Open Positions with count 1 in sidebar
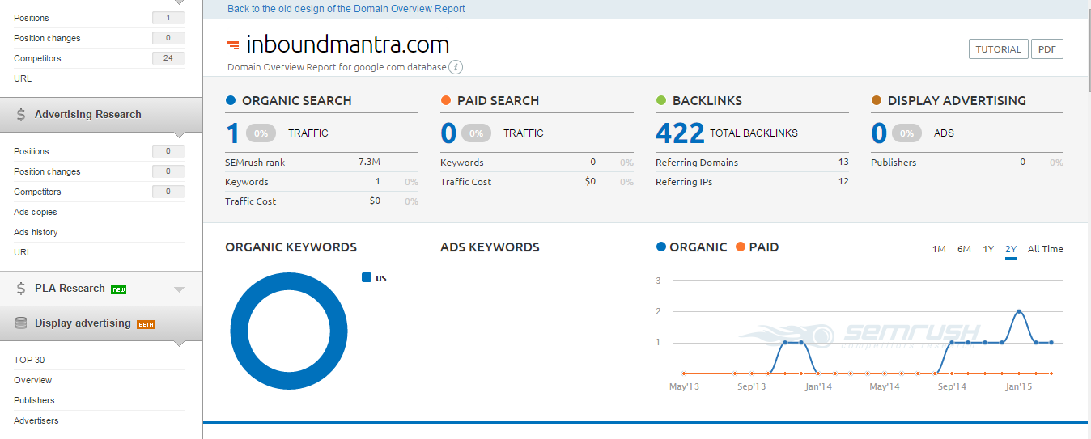 pyautogui.click(x=99, y=18)
